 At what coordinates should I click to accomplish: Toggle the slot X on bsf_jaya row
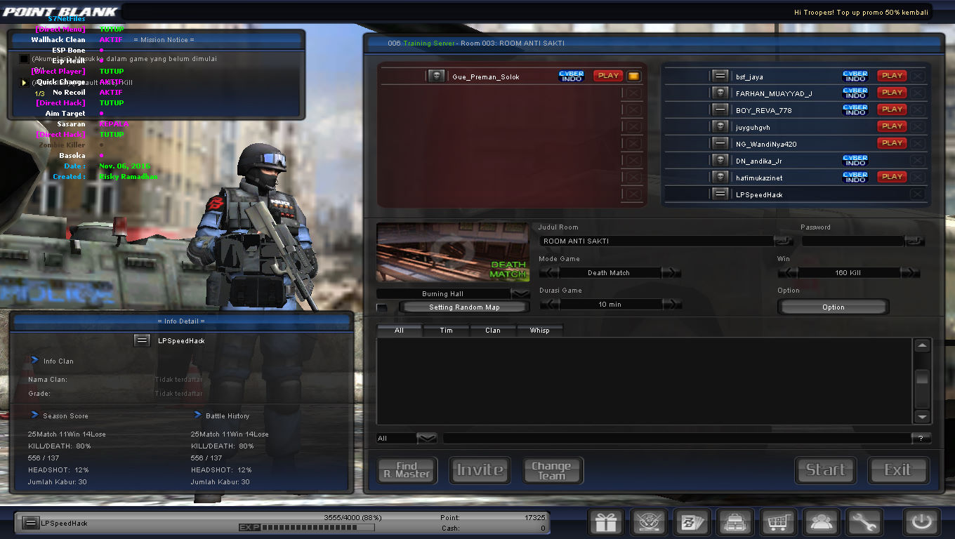coord(917,76)
